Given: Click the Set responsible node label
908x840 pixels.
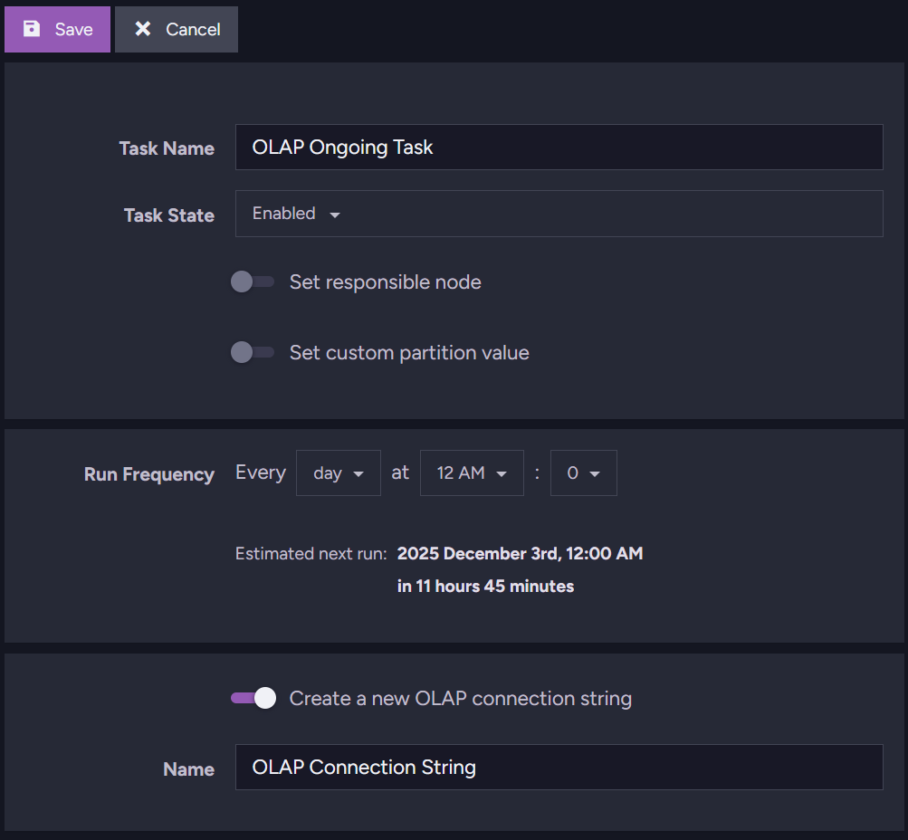Looking at the screenshot, I should [385, 282].
